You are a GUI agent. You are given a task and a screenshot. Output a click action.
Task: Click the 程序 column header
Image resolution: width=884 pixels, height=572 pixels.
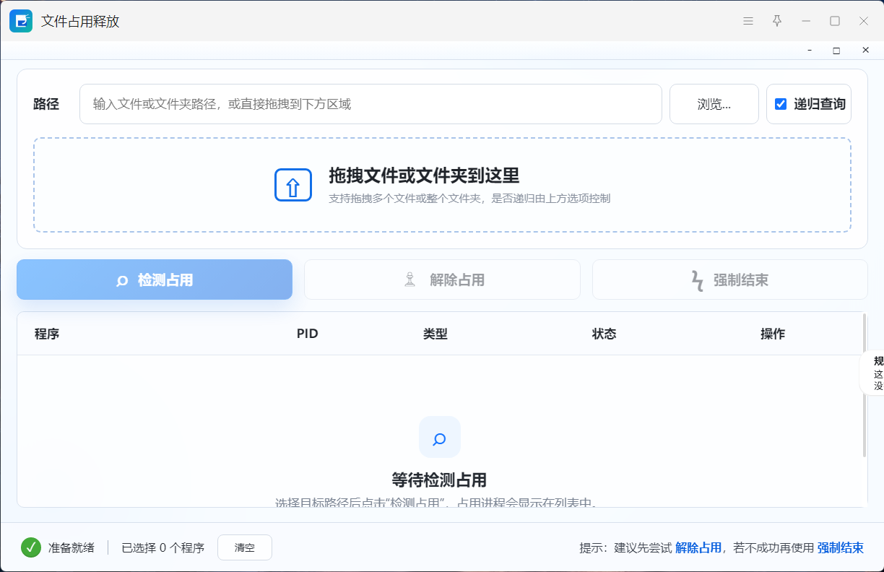pos(47,334)
